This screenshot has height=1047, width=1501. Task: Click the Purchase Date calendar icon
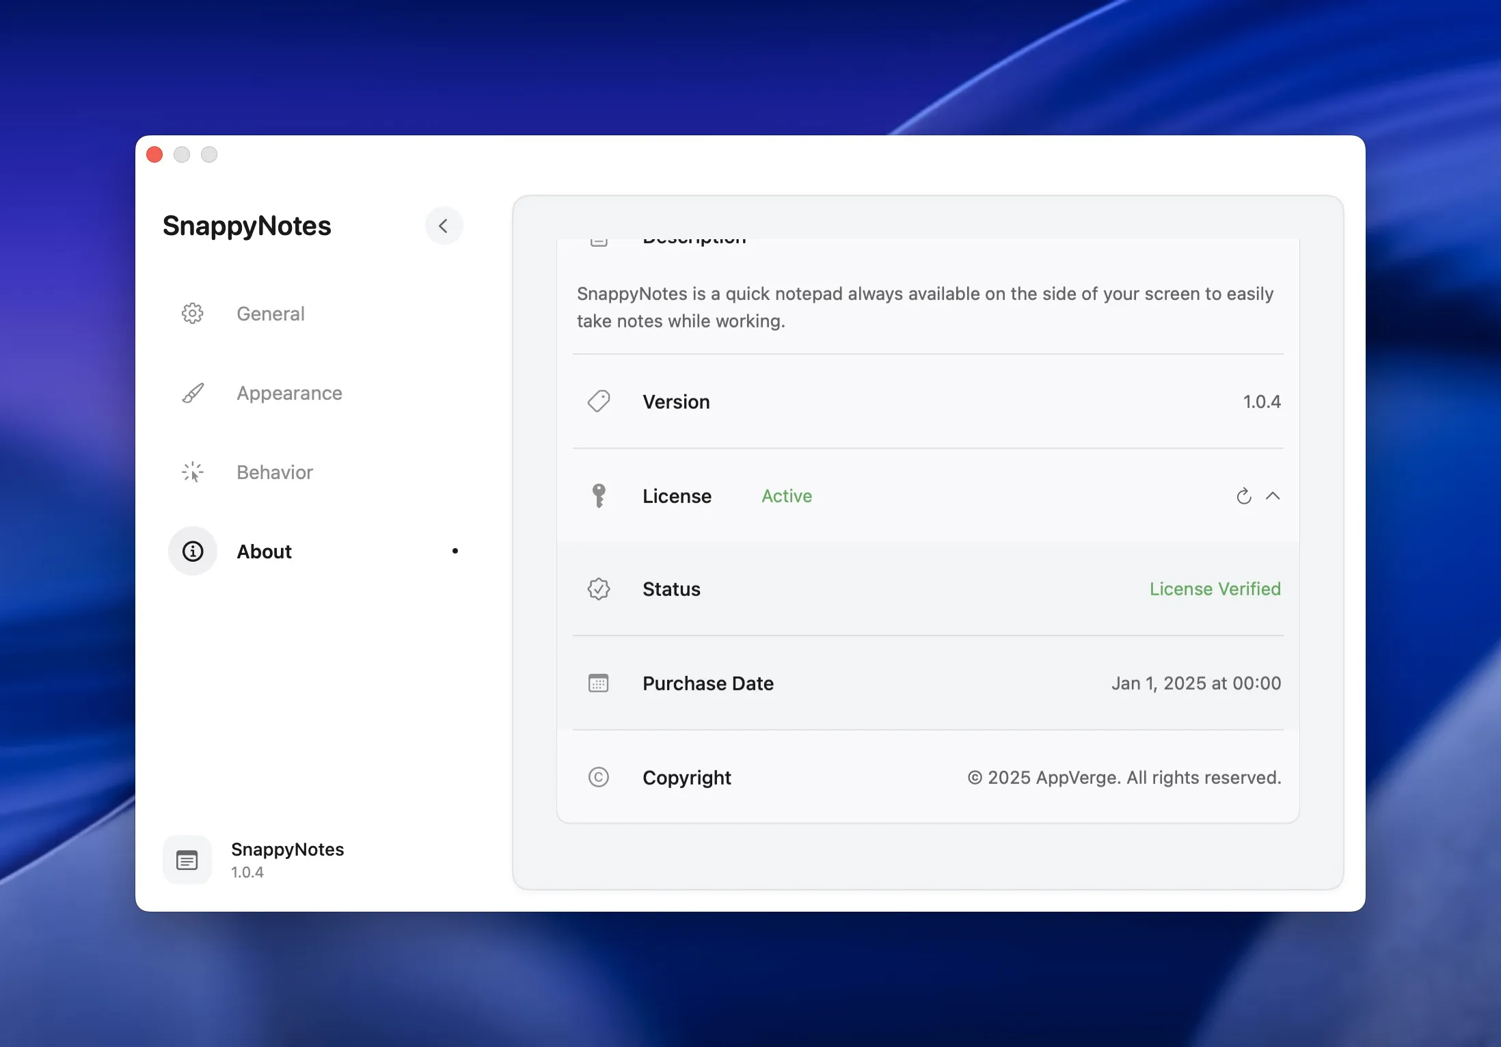pyautogui.click(x=599, y=683)
